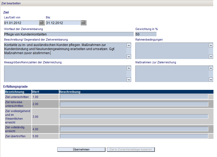Focus the Laufzeit von date field
217x157 pixels.
pos(21,23)
